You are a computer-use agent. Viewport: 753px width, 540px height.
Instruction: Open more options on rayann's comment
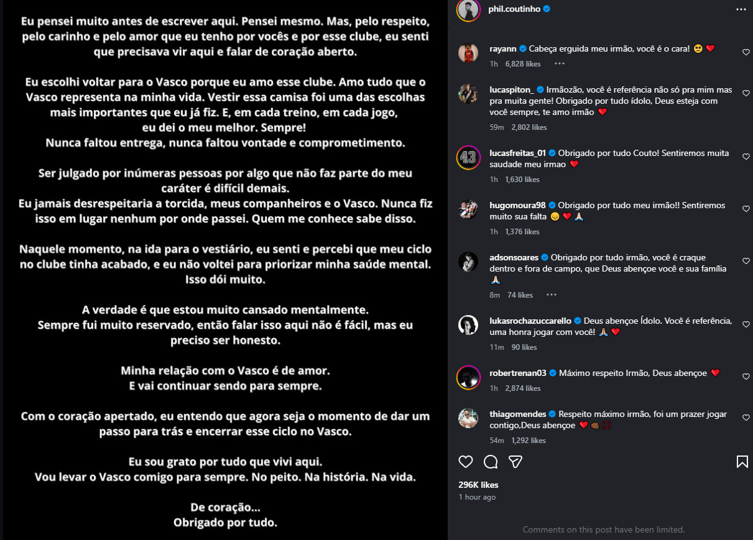(x=559, y=63)
